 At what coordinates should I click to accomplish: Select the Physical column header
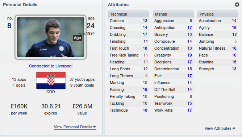[x=218, y=14]
